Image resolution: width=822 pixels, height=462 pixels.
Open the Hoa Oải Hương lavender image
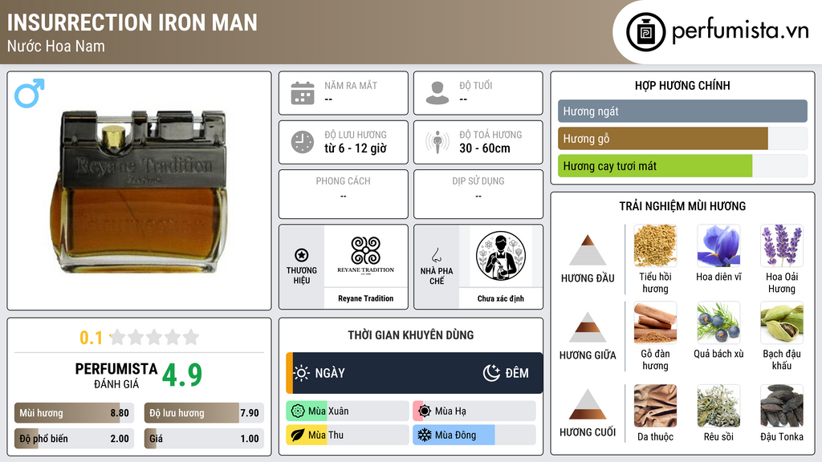[782, 245]
